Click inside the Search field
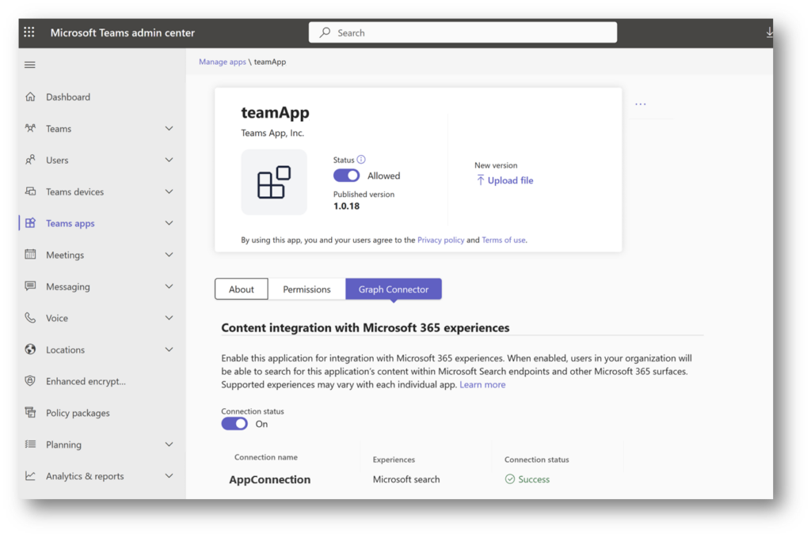This screenshot has height=537, width=811. (463, 32)
